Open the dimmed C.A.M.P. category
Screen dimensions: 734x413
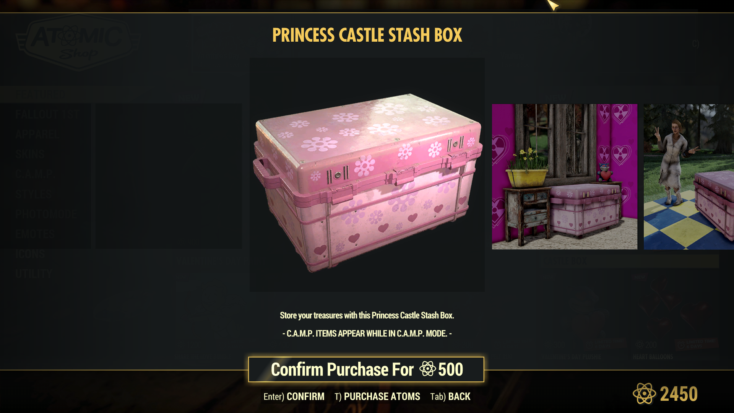[x=34, y=174]
